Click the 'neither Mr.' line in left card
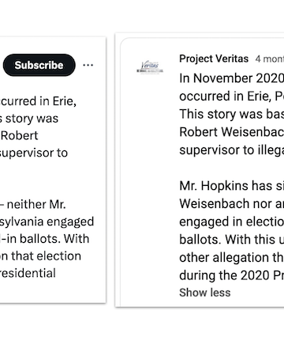 point(33,205)
